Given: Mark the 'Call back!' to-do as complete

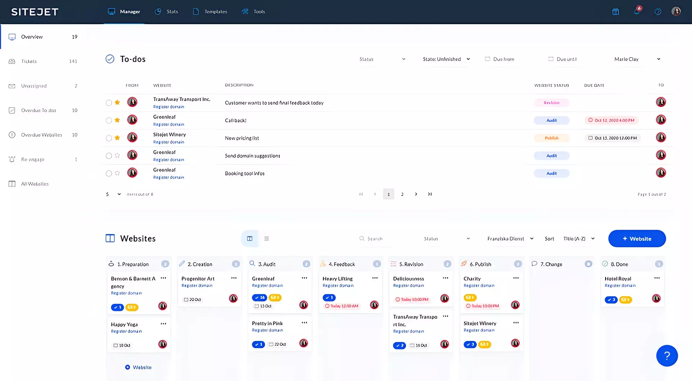Looking at the screenshot, I should 108,120.
